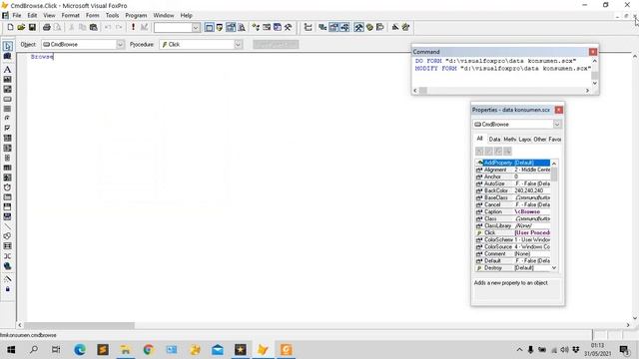
Task: Toggle the Builder Lock wand tool
Action: tap(7, 279)
